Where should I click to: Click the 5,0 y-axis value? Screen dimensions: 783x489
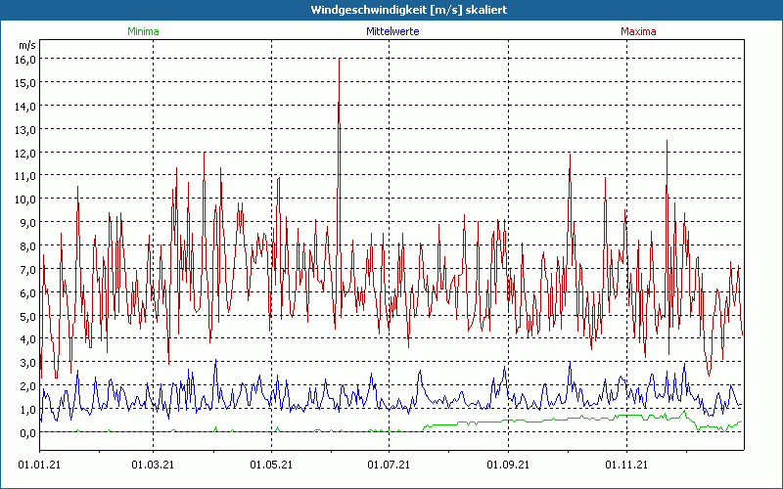29,316
